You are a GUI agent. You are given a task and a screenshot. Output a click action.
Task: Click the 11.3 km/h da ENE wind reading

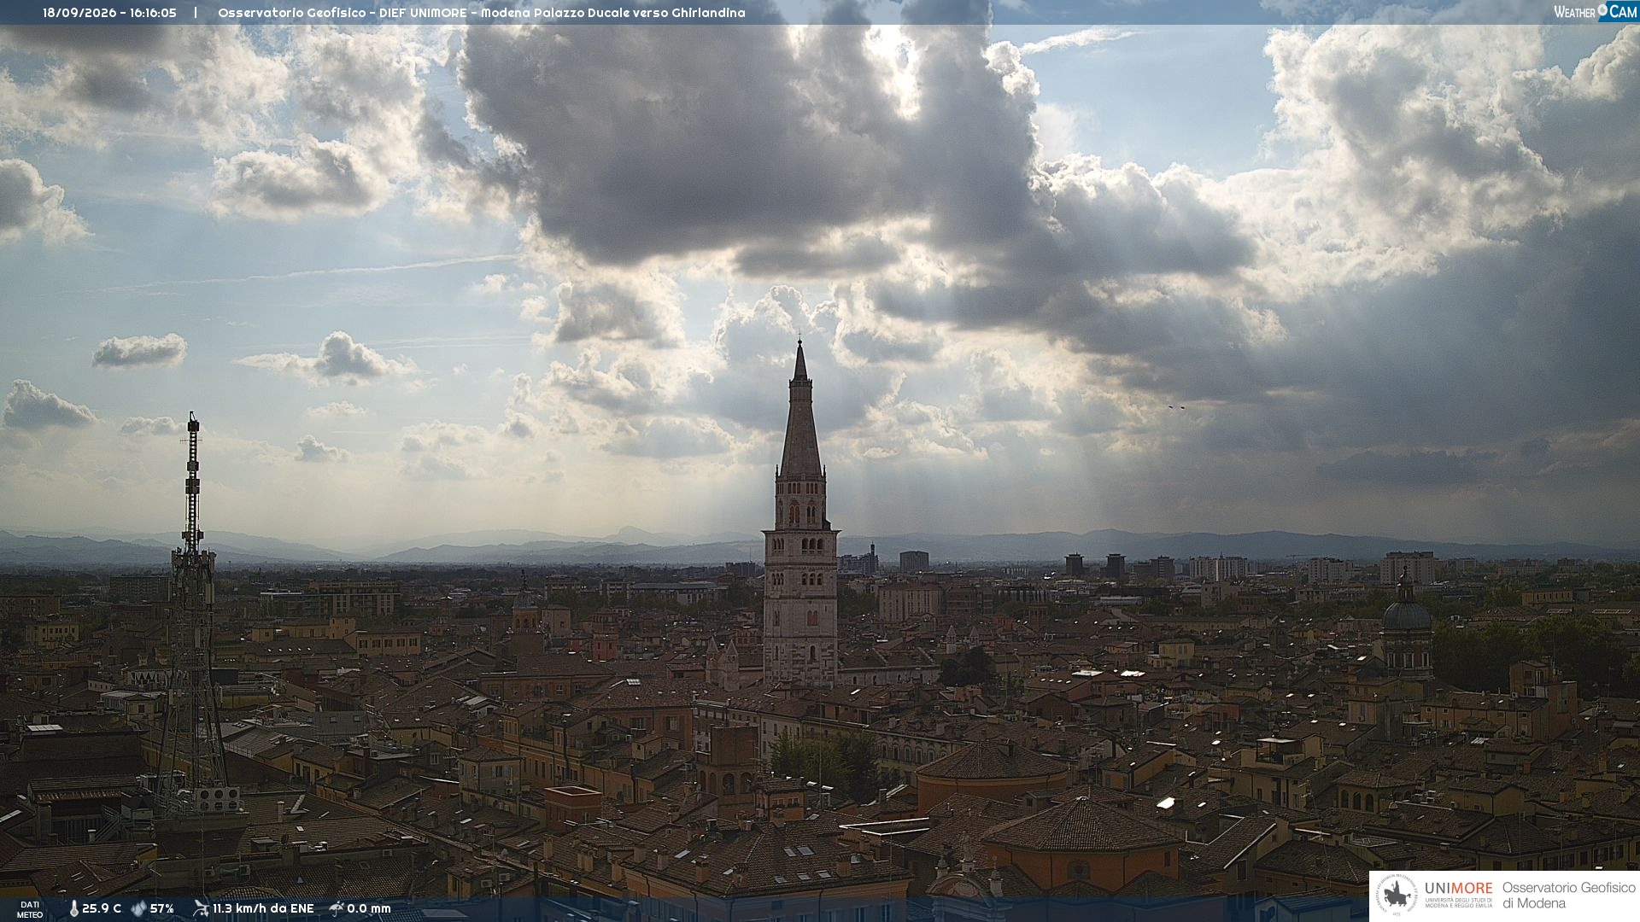(x=263, y=908)
